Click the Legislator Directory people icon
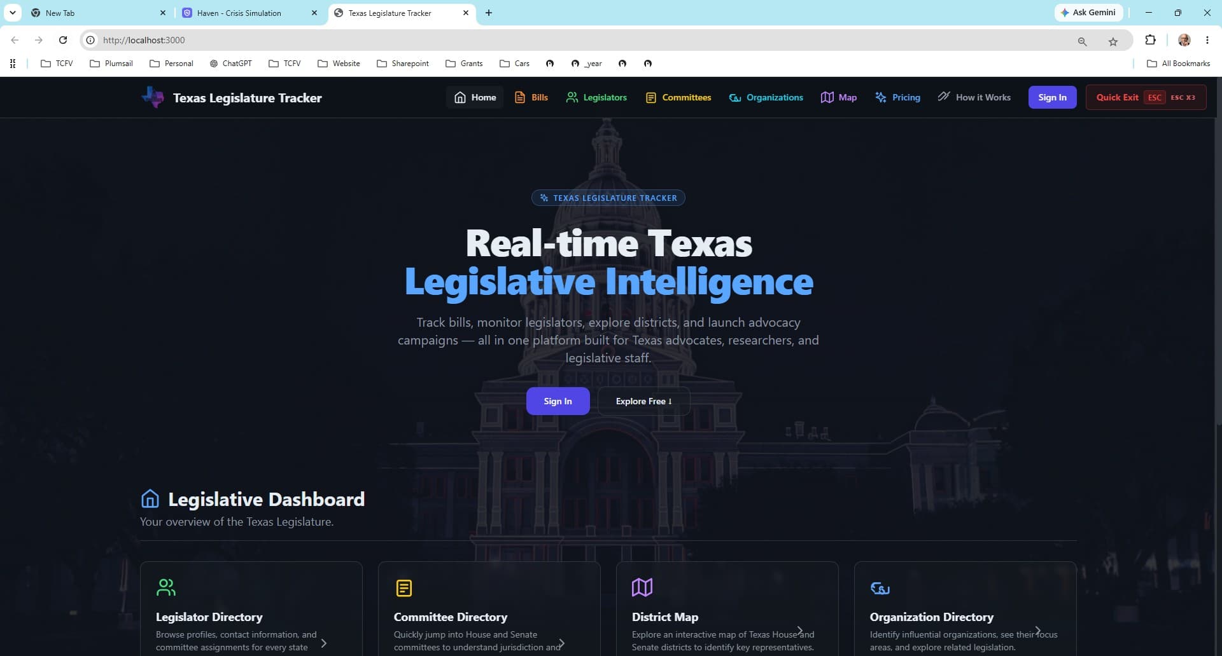The height and width of the screenshot is (656, 1222). click(166, 587)
